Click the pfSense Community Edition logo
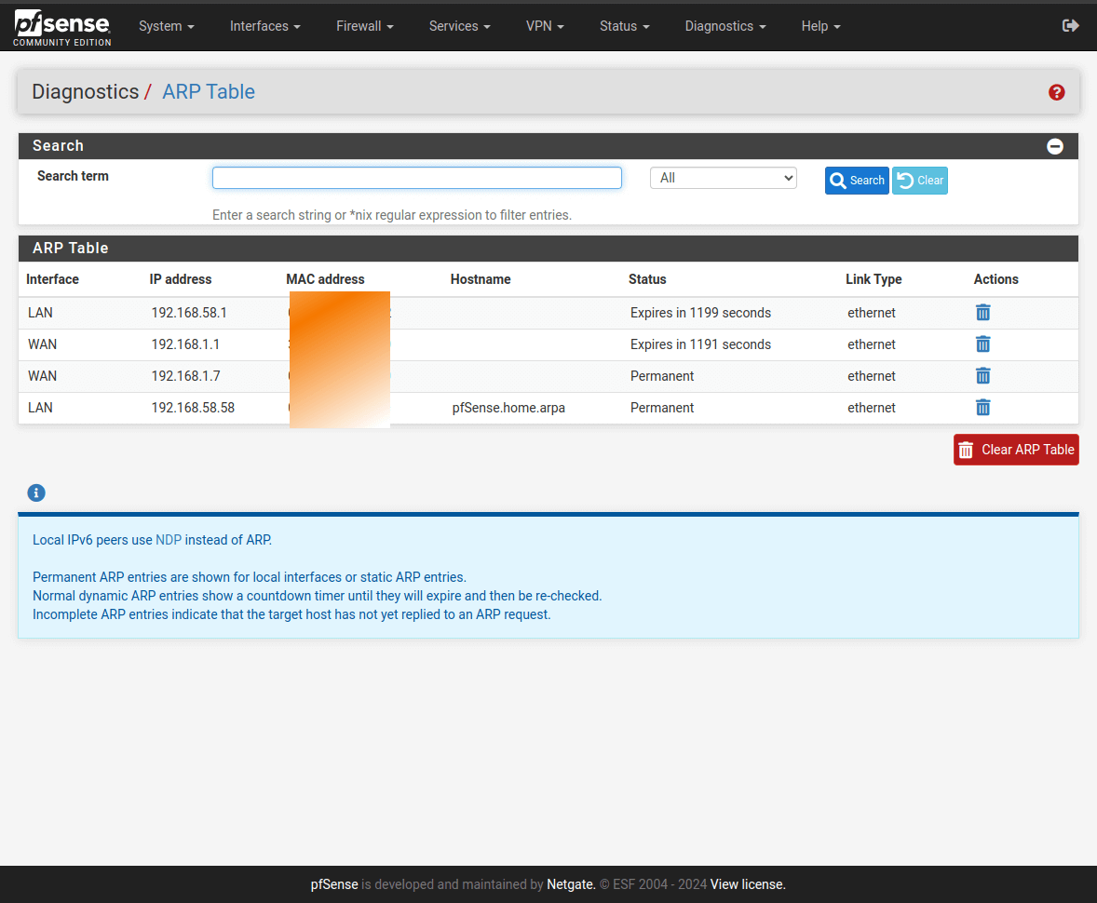 click(x=62, y=28)
